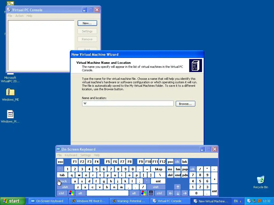Image resolution: width=274 pixels, height=205 pixels.
Task: Click New... button in Virtual PC Console
Action: (87, 23)
